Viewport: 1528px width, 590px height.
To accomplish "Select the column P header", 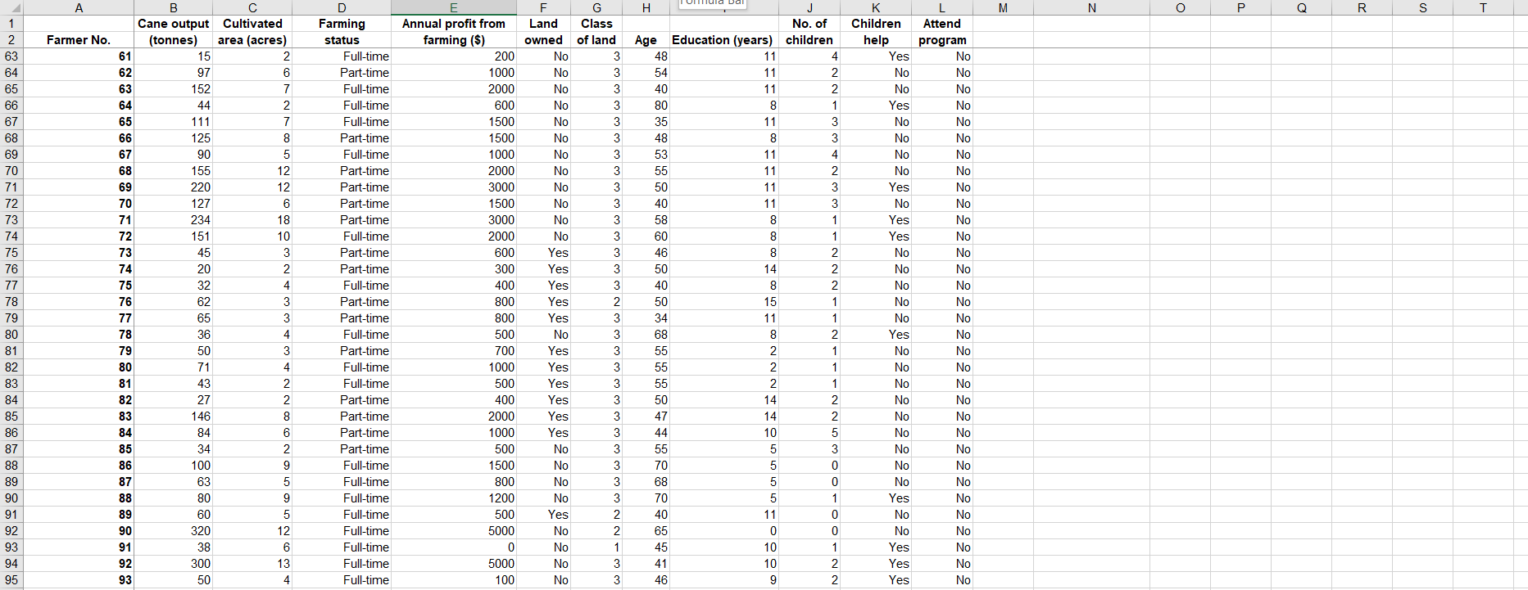I will (x=1240, y=7).
